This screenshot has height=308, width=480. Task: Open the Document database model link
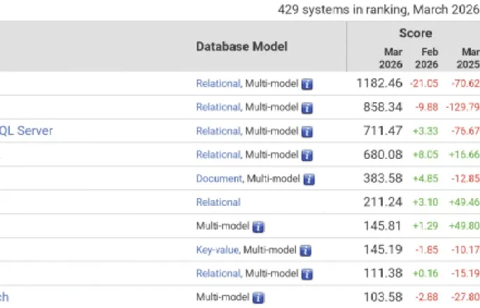tap(218, 179)
